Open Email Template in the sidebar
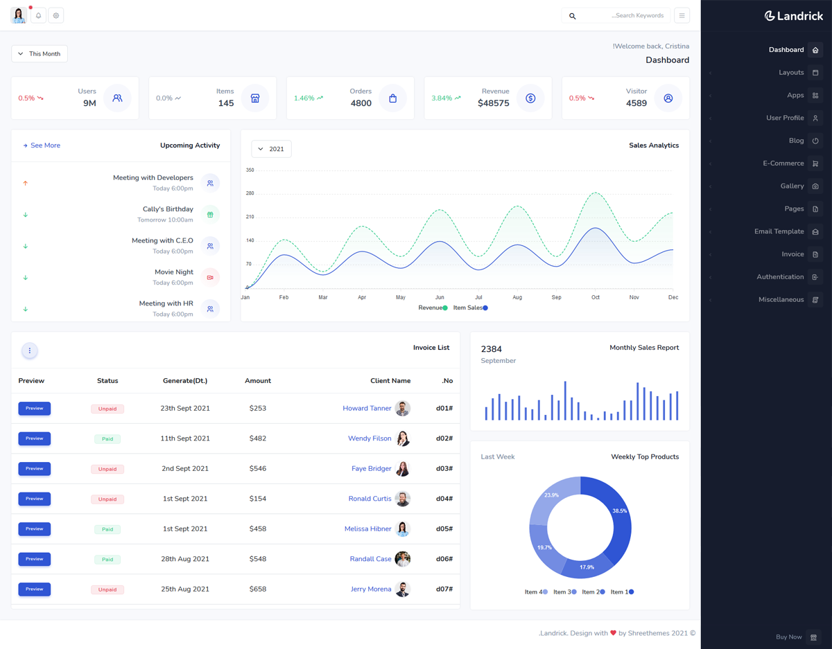Screen dimensions: 832x649 tap(779, 231)
